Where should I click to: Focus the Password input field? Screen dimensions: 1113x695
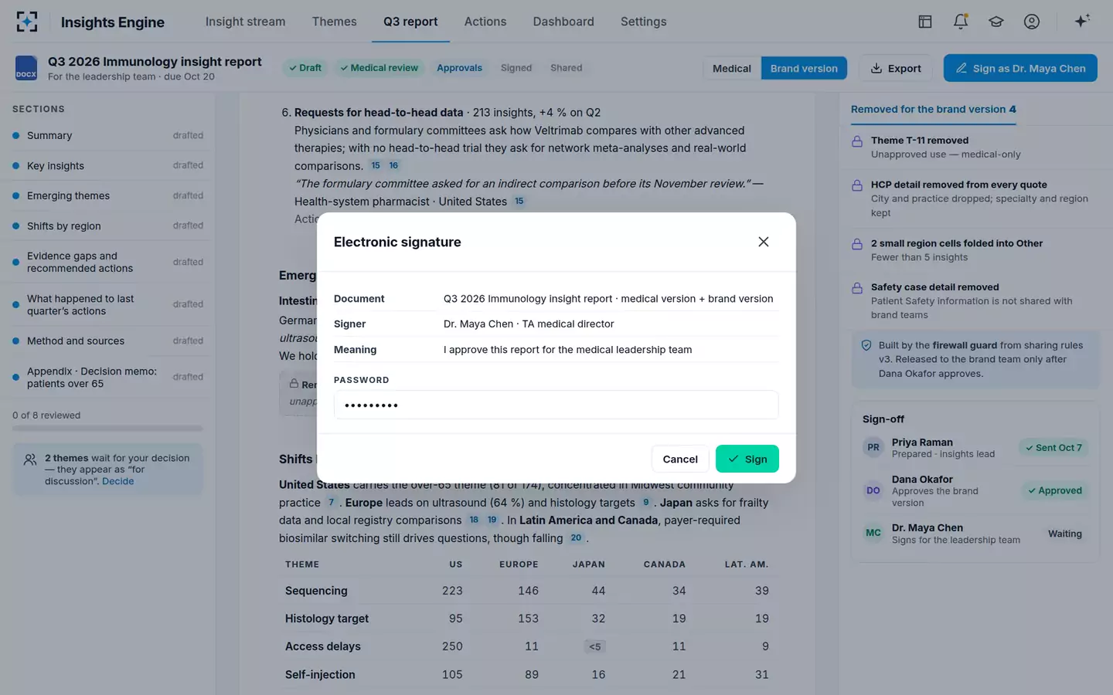tap(556, 405)
